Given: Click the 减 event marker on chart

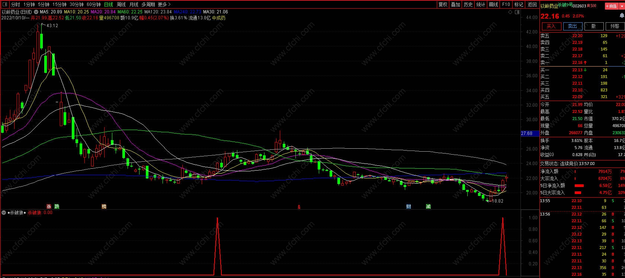Looking at the screenshot, I should (428, 206).
